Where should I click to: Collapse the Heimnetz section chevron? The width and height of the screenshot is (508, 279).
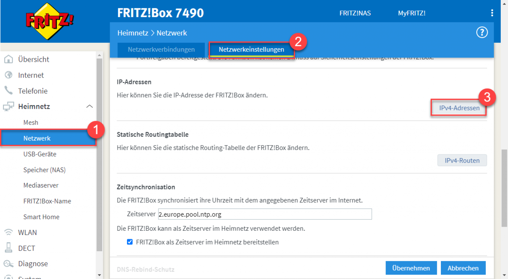(89, 106)
